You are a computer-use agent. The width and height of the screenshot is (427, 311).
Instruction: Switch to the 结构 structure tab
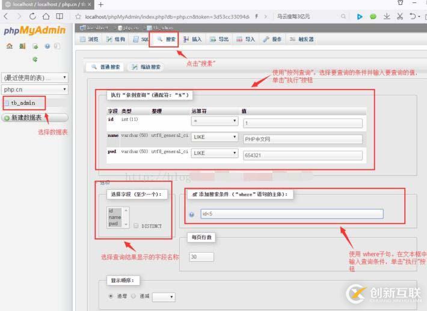[115, 39]
